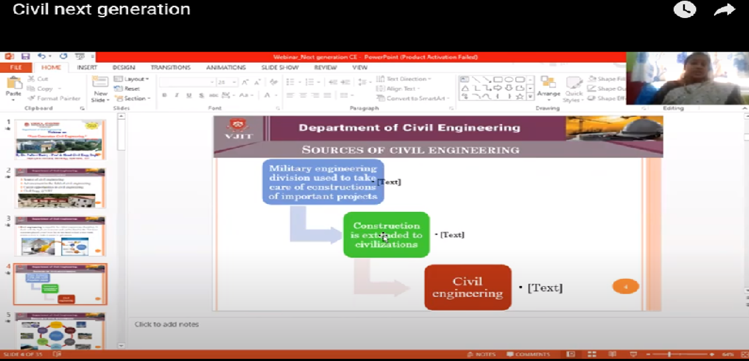This screenshot has height=361, width=749.
Task: Activate the Format Painter
Action: (54, 99)
